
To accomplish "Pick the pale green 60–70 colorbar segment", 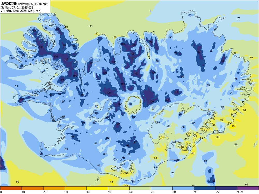I will coord(140,188).
